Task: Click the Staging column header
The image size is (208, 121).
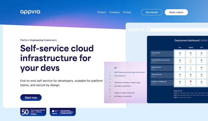Action: click(191, 47)
